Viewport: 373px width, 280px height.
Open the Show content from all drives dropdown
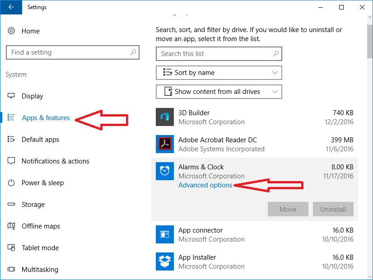(219, 92)
